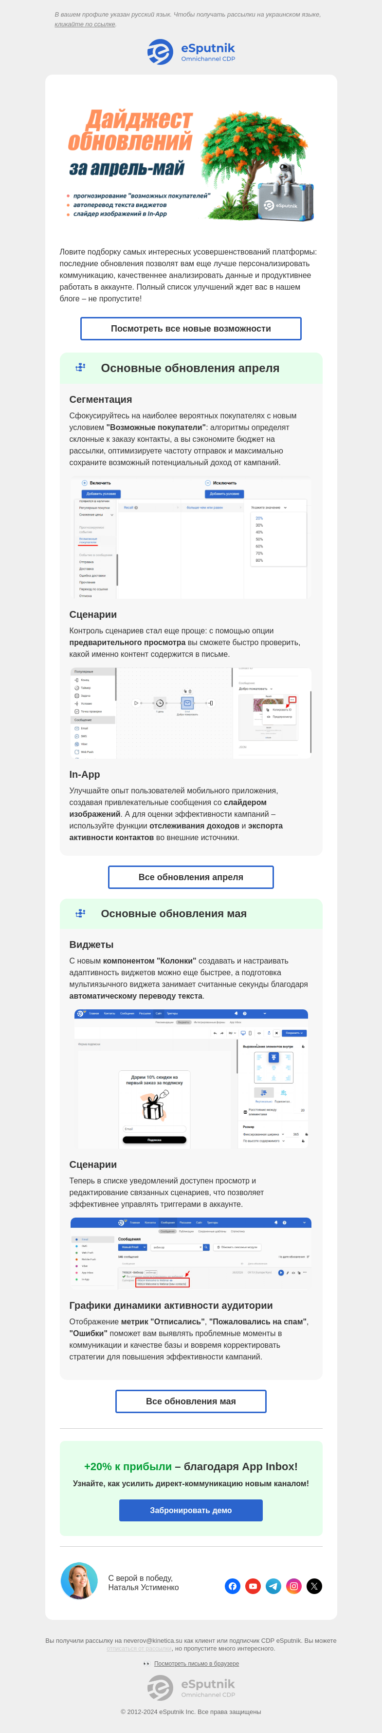The image size is (382, 1733).
Task: Open the Facebook social icon
Action: click(x=232, y=1586)
